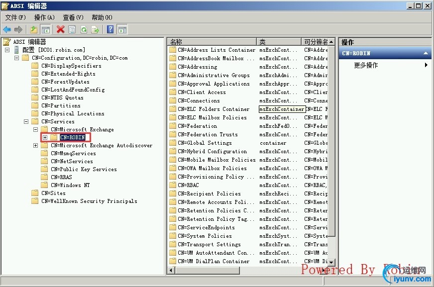
Task: Select CN=UM DialPlan Container row
Action: pos(248,261)
